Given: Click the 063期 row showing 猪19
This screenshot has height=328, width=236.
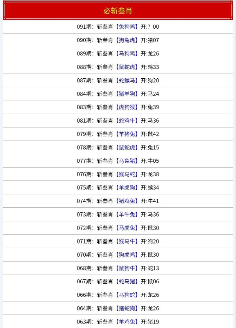Looking at the screenshot, I should 118,321.
